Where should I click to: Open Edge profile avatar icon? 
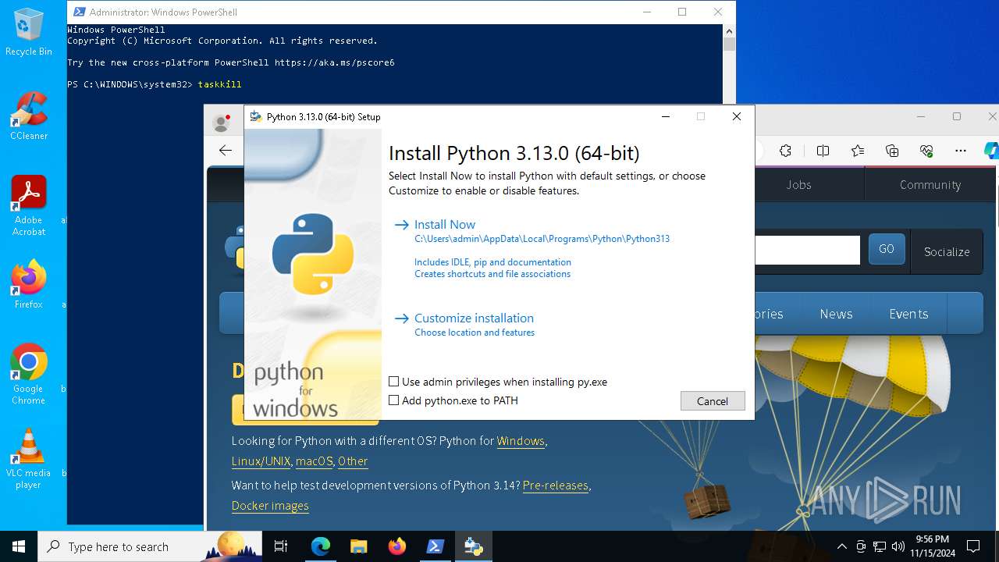[222, 123]
